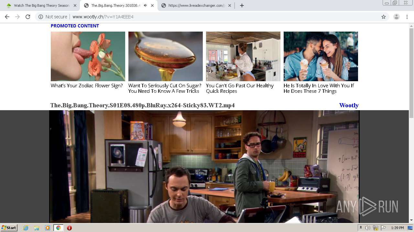Open the couple with ice cream ad image

(x=321, y=56)
